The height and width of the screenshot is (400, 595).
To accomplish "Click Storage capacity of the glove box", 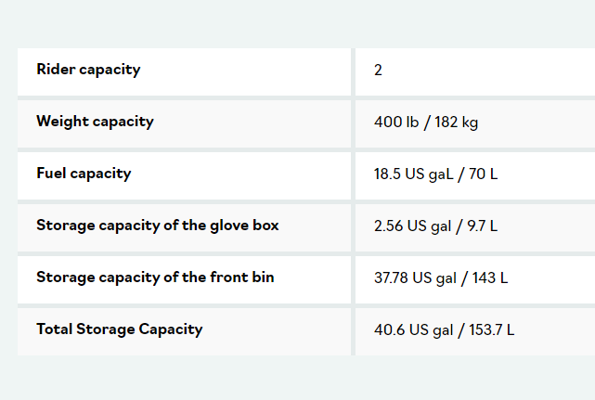I will [157, 226].
